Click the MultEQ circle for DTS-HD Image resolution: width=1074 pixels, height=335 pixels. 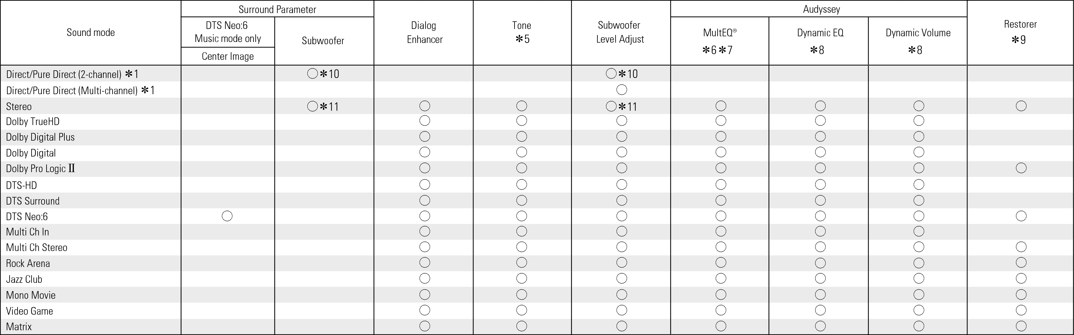(x=721, y=184)
